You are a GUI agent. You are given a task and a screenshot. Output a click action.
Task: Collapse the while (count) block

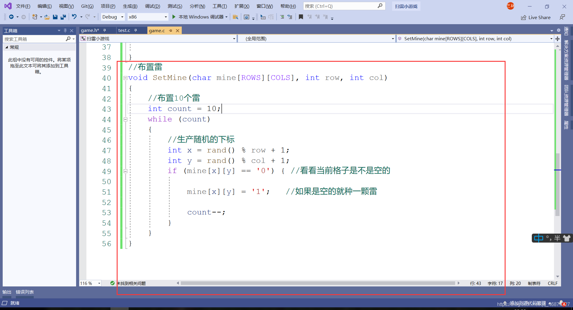pos(125,119)
